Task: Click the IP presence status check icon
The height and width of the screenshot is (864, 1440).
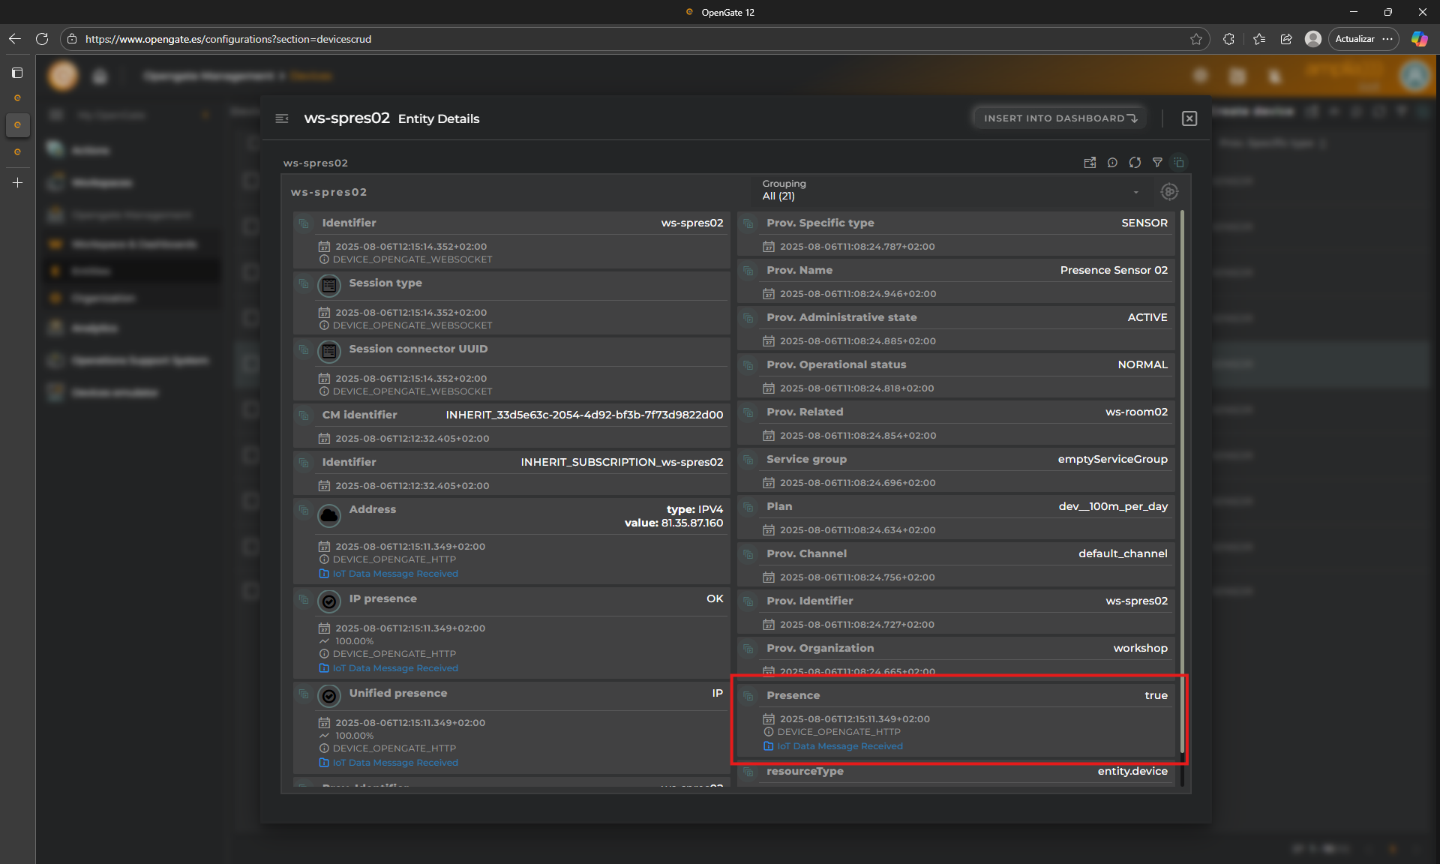Action: pos(329,601)
